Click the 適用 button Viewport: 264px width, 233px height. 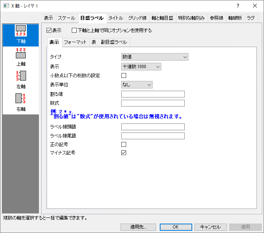pos(245,227)
